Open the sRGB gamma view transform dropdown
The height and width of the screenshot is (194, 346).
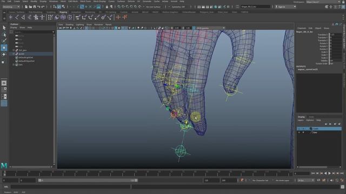point(210,28)
